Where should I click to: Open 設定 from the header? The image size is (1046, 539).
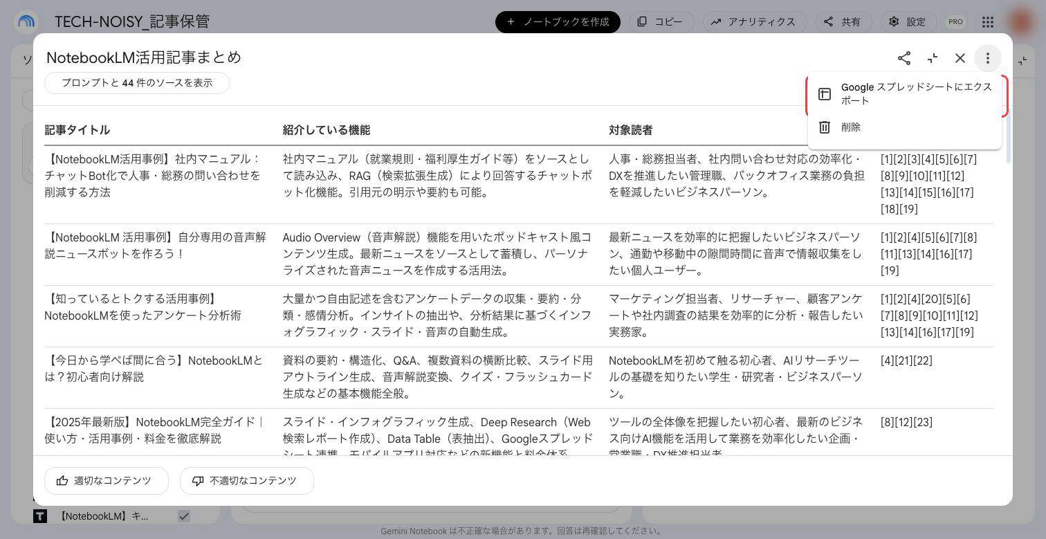tap(908, 21)
